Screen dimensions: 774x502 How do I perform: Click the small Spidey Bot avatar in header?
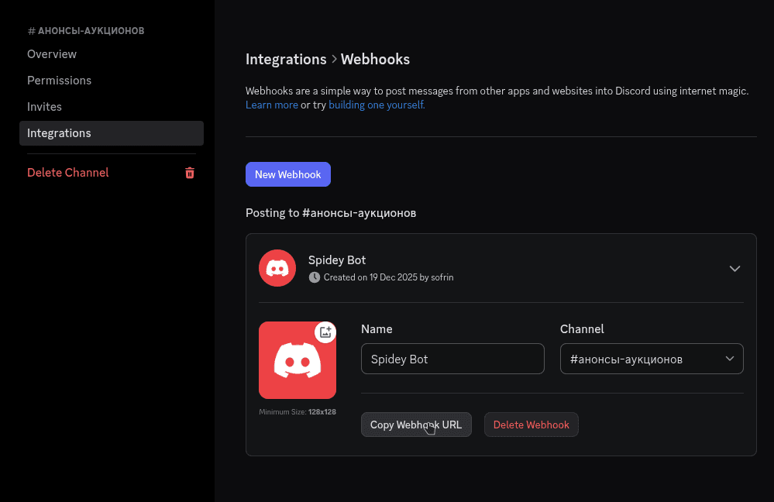coord(277,268)
